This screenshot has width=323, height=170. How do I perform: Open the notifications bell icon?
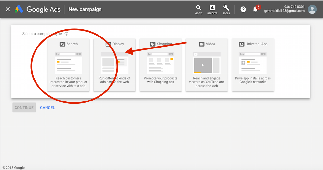click(255, 9)
